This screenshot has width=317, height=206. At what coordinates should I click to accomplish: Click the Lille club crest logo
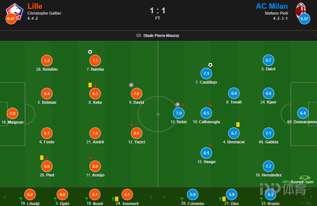click(x=15, y=12)
